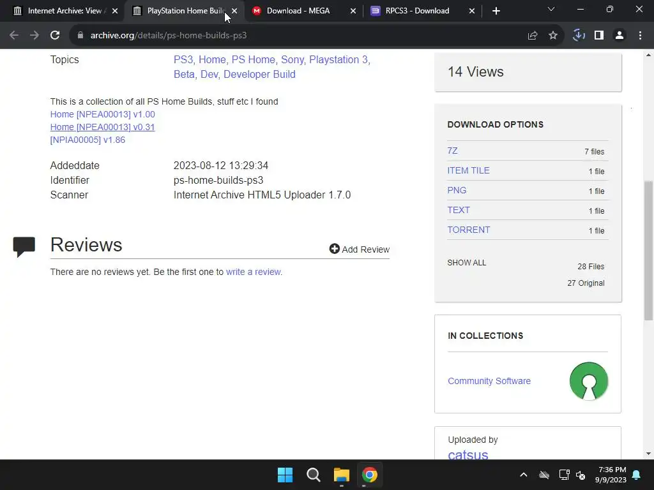654x490 pixels.
Task: Download the TORRENT file
Action: tap(468, 230)
